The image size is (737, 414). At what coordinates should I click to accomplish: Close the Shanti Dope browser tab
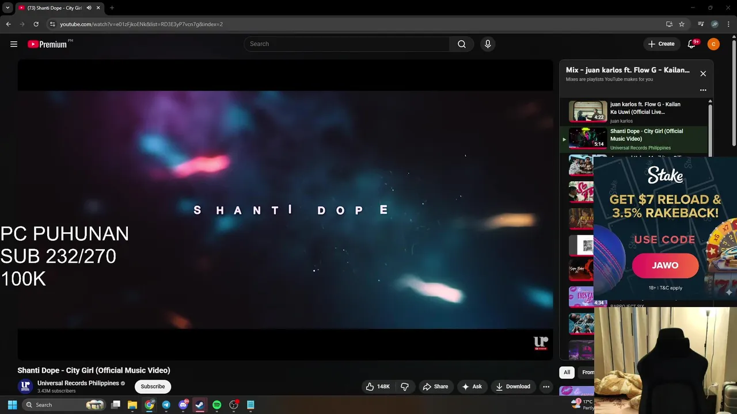point(98,8)
